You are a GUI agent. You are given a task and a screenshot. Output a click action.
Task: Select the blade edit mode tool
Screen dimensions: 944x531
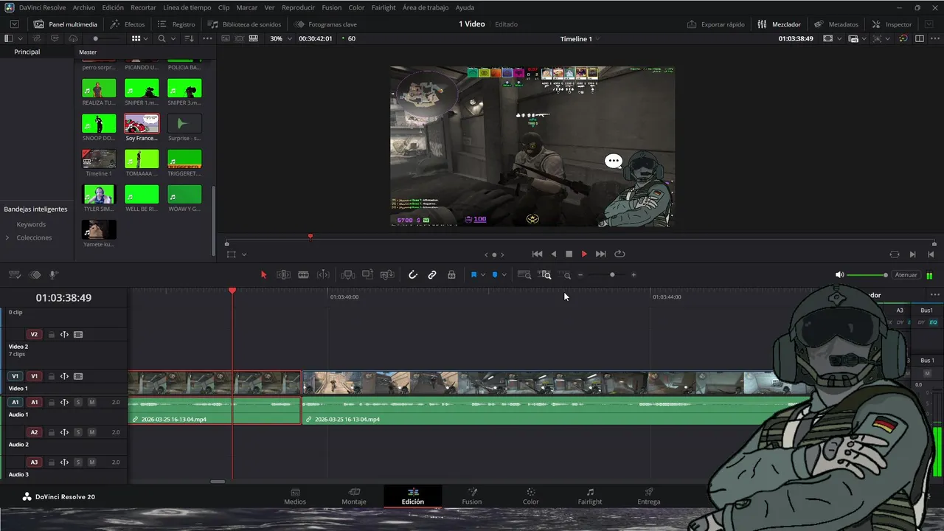tap(303, 275)
